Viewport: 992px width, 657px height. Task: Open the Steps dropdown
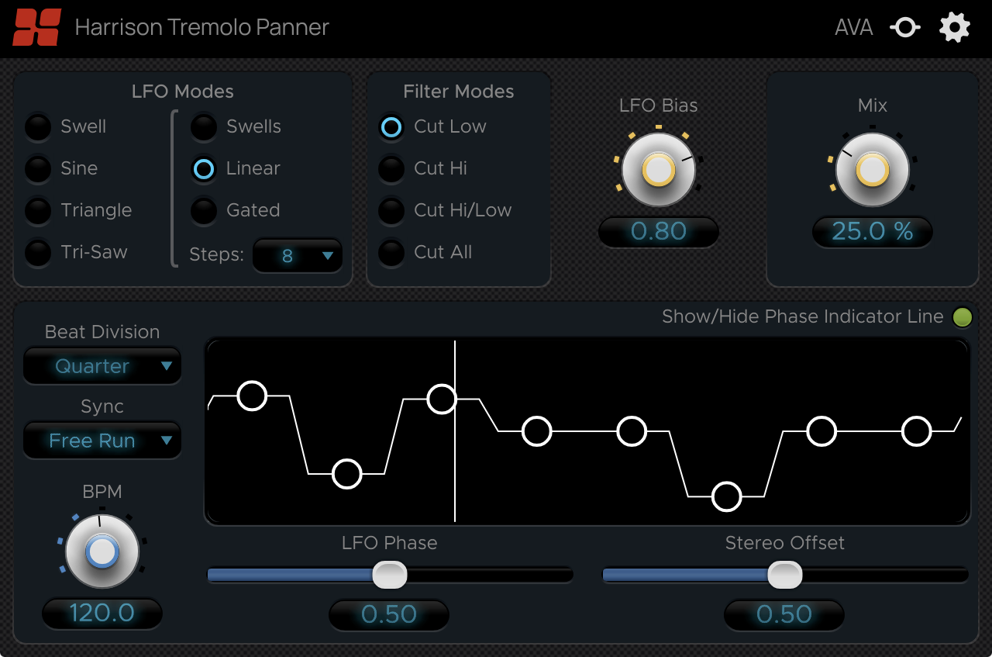point(298,254)
